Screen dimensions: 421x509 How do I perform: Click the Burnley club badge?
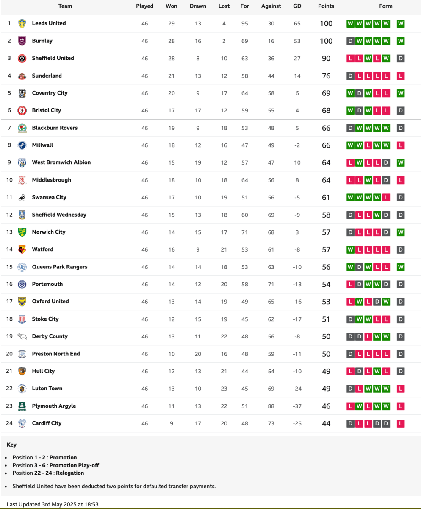pyautogui.click(x=22, y=41)
